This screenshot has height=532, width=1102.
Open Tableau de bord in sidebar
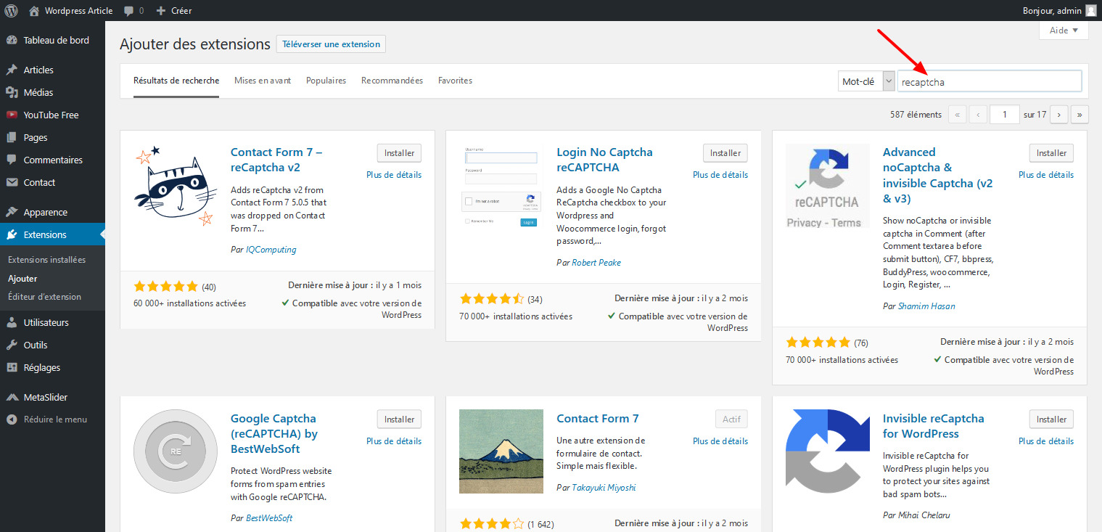(52, 40)
